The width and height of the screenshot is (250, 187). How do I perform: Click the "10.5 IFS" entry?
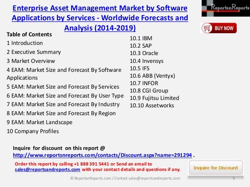tap(139, 68)
